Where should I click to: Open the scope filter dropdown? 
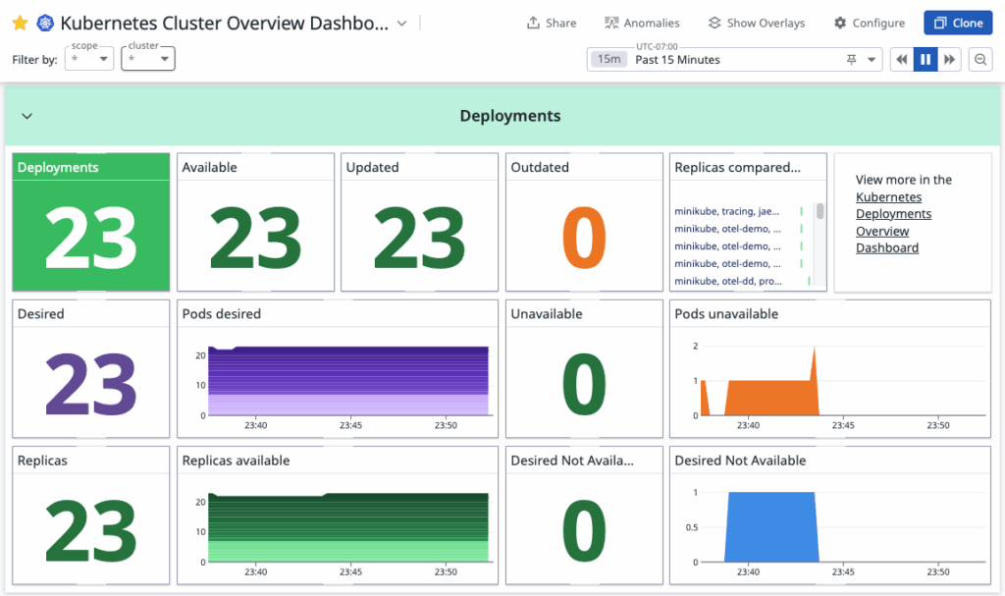pyautogui.click(x=90, y=60)
